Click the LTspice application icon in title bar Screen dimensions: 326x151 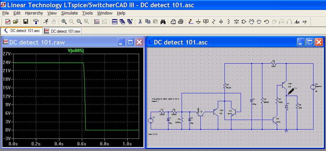click(x=4, y=4)
